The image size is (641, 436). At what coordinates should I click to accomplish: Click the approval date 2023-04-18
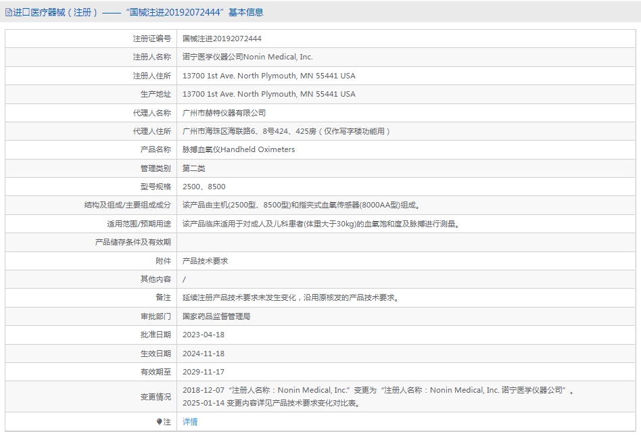(x=204, y=335)
